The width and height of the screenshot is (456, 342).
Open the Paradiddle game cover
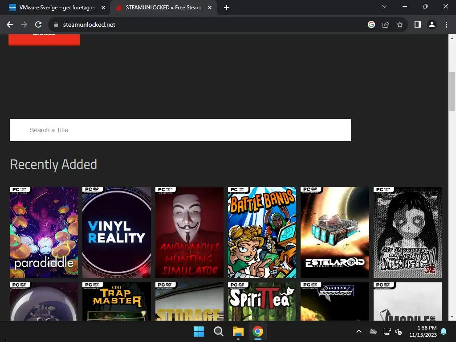click(44, 232)
